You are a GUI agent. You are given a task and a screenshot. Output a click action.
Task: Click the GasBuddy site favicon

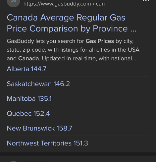(13, 2)
